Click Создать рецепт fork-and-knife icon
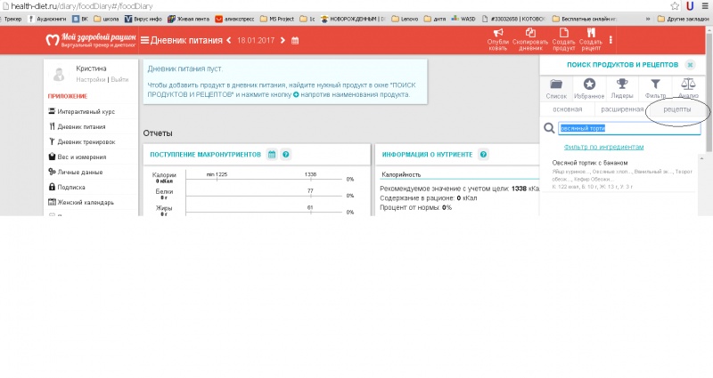713x378 pixels. pyautogui.click(x=590, y=33)
